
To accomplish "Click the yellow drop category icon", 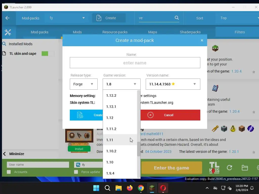I will click(x=233, y=129).
